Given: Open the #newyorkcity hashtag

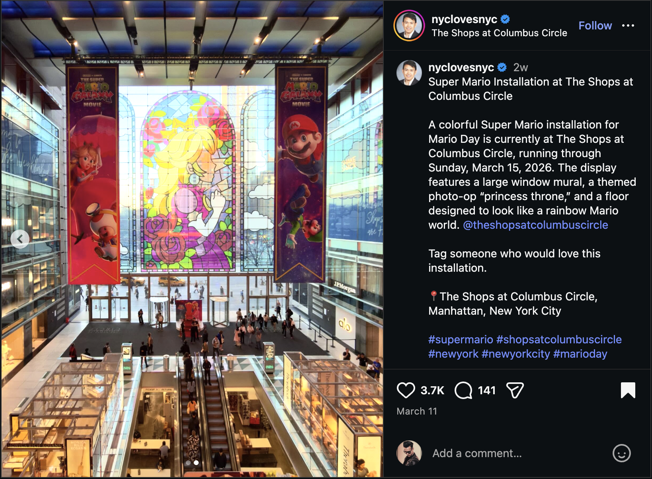Looking at the screenshot, I should point(515,354).
